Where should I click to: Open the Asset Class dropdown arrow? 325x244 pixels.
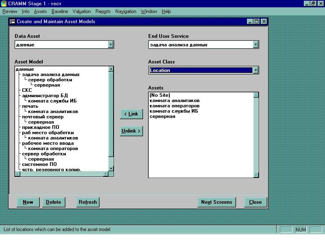pos(256,70)
